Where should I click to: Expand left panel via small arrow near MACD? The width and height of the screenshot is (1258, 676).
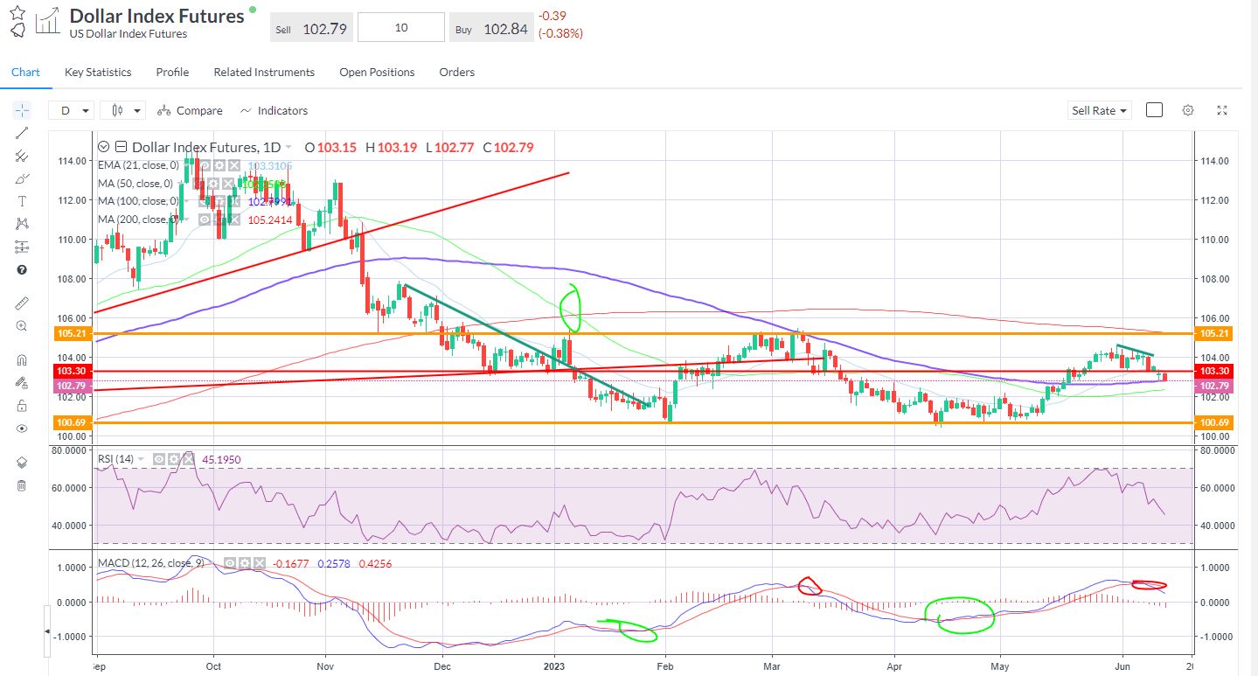[47, 631]
